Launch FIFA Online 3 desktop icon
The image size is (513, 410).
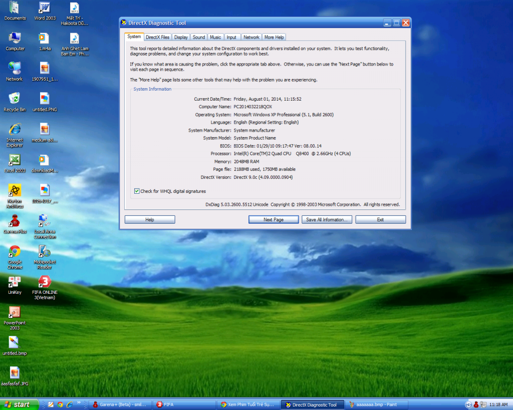(x=45, y=282)
